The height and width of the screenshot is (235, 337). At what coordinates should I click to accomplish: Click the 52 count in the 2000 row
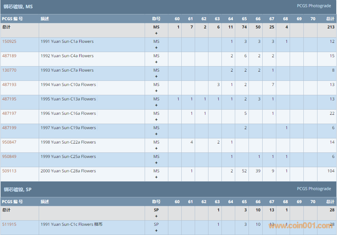pyautogui.click(x=244, y=171)
